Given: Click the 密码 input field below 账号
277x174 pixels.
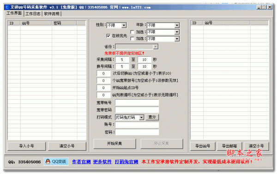Looking at the screenshot, I should 137,132.
